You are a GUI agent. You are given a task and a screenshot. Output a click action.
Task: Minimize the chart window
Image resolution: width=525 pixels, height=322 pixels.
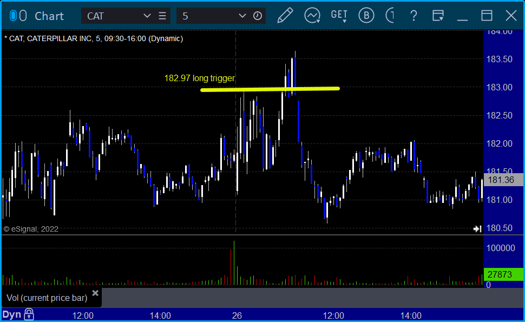[x=462, y=19]
